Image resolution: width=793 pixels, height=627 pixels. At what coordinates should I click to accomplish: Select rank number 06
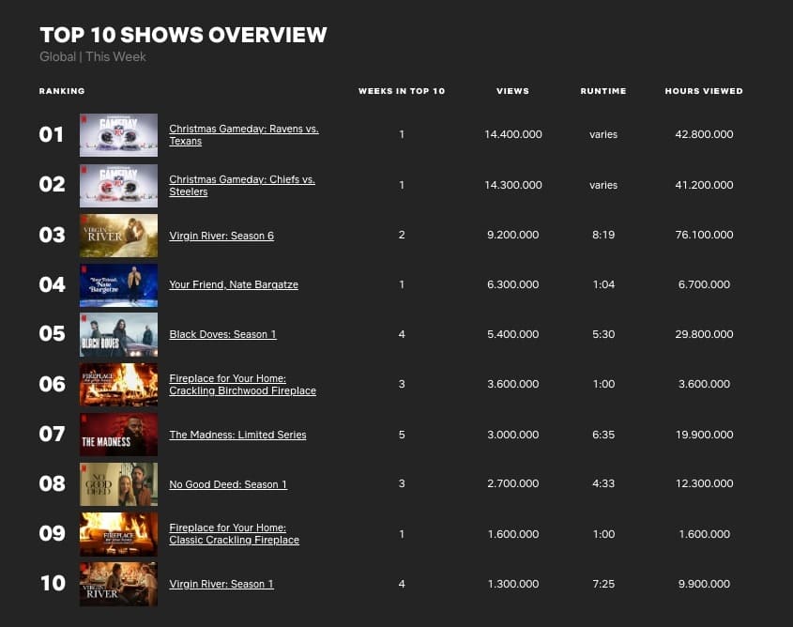[53, 384]
